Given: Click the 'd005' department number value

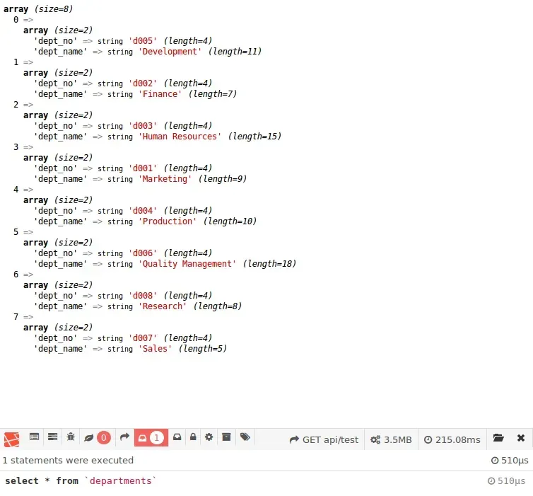Looking at the screenshot, I should [x=143, y=41].
